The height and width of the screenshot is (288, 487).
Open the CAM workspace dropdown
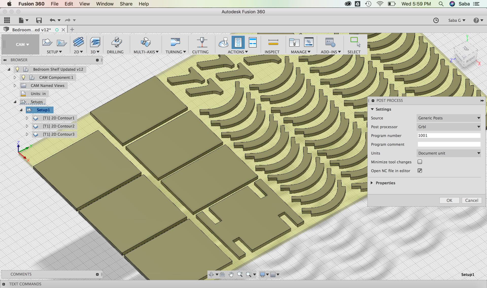click(22, 44)
